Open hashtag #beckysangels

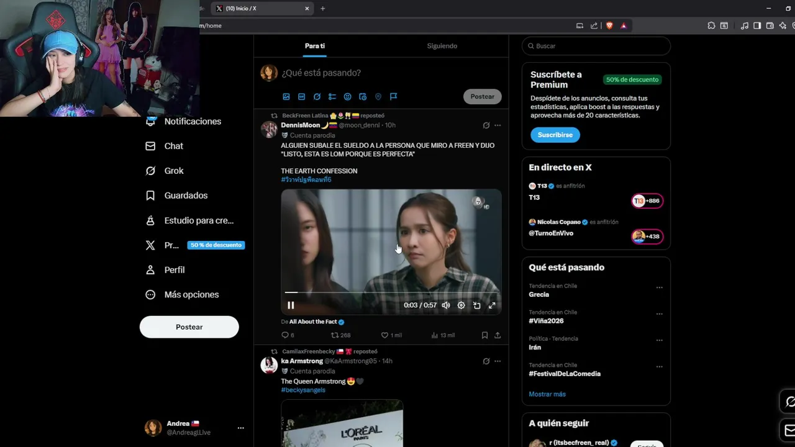click(x=303, y=390)
